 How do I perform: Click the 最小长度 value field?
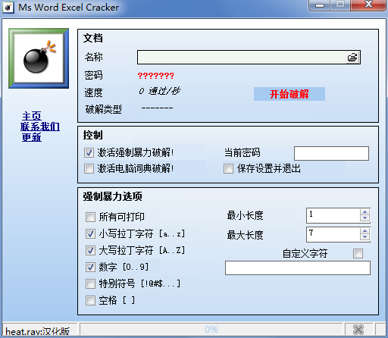(333, 215)
